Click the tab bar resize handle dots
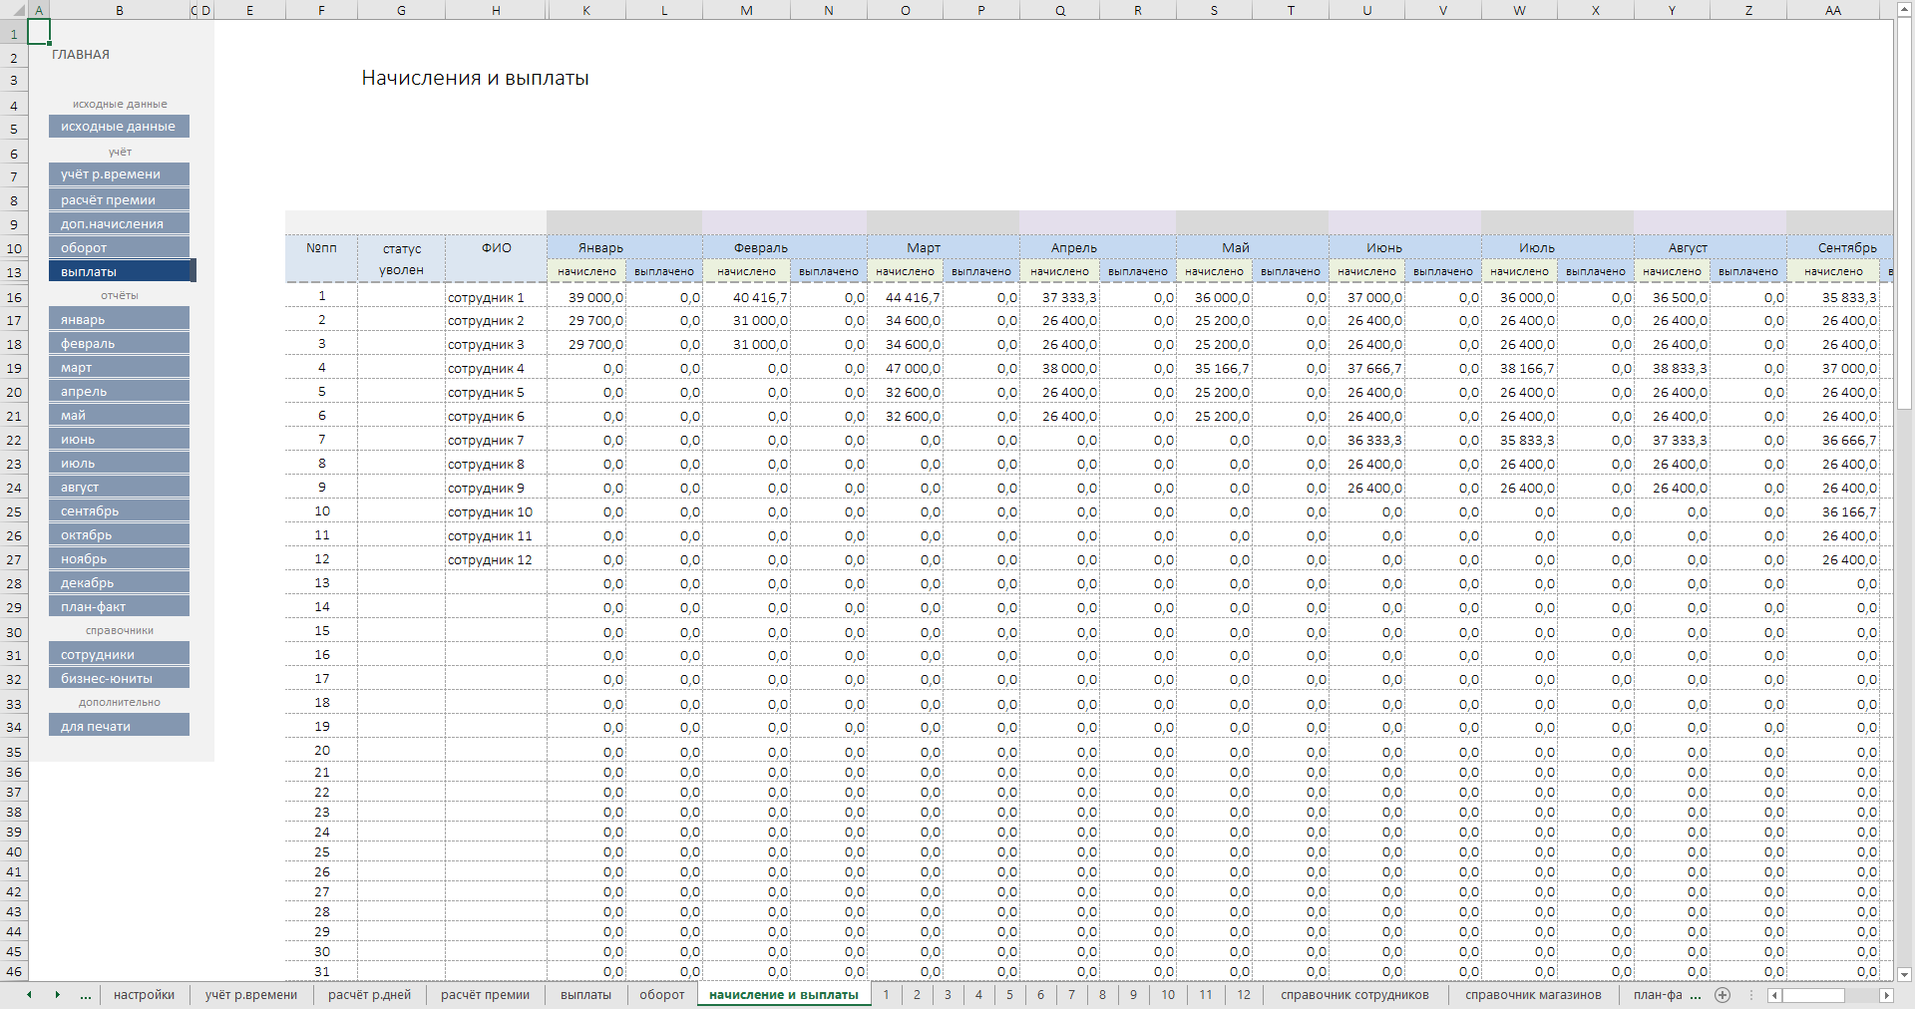 1752,995
